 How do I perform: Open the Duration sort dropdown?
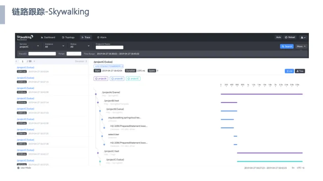click(x=81, y=61)
